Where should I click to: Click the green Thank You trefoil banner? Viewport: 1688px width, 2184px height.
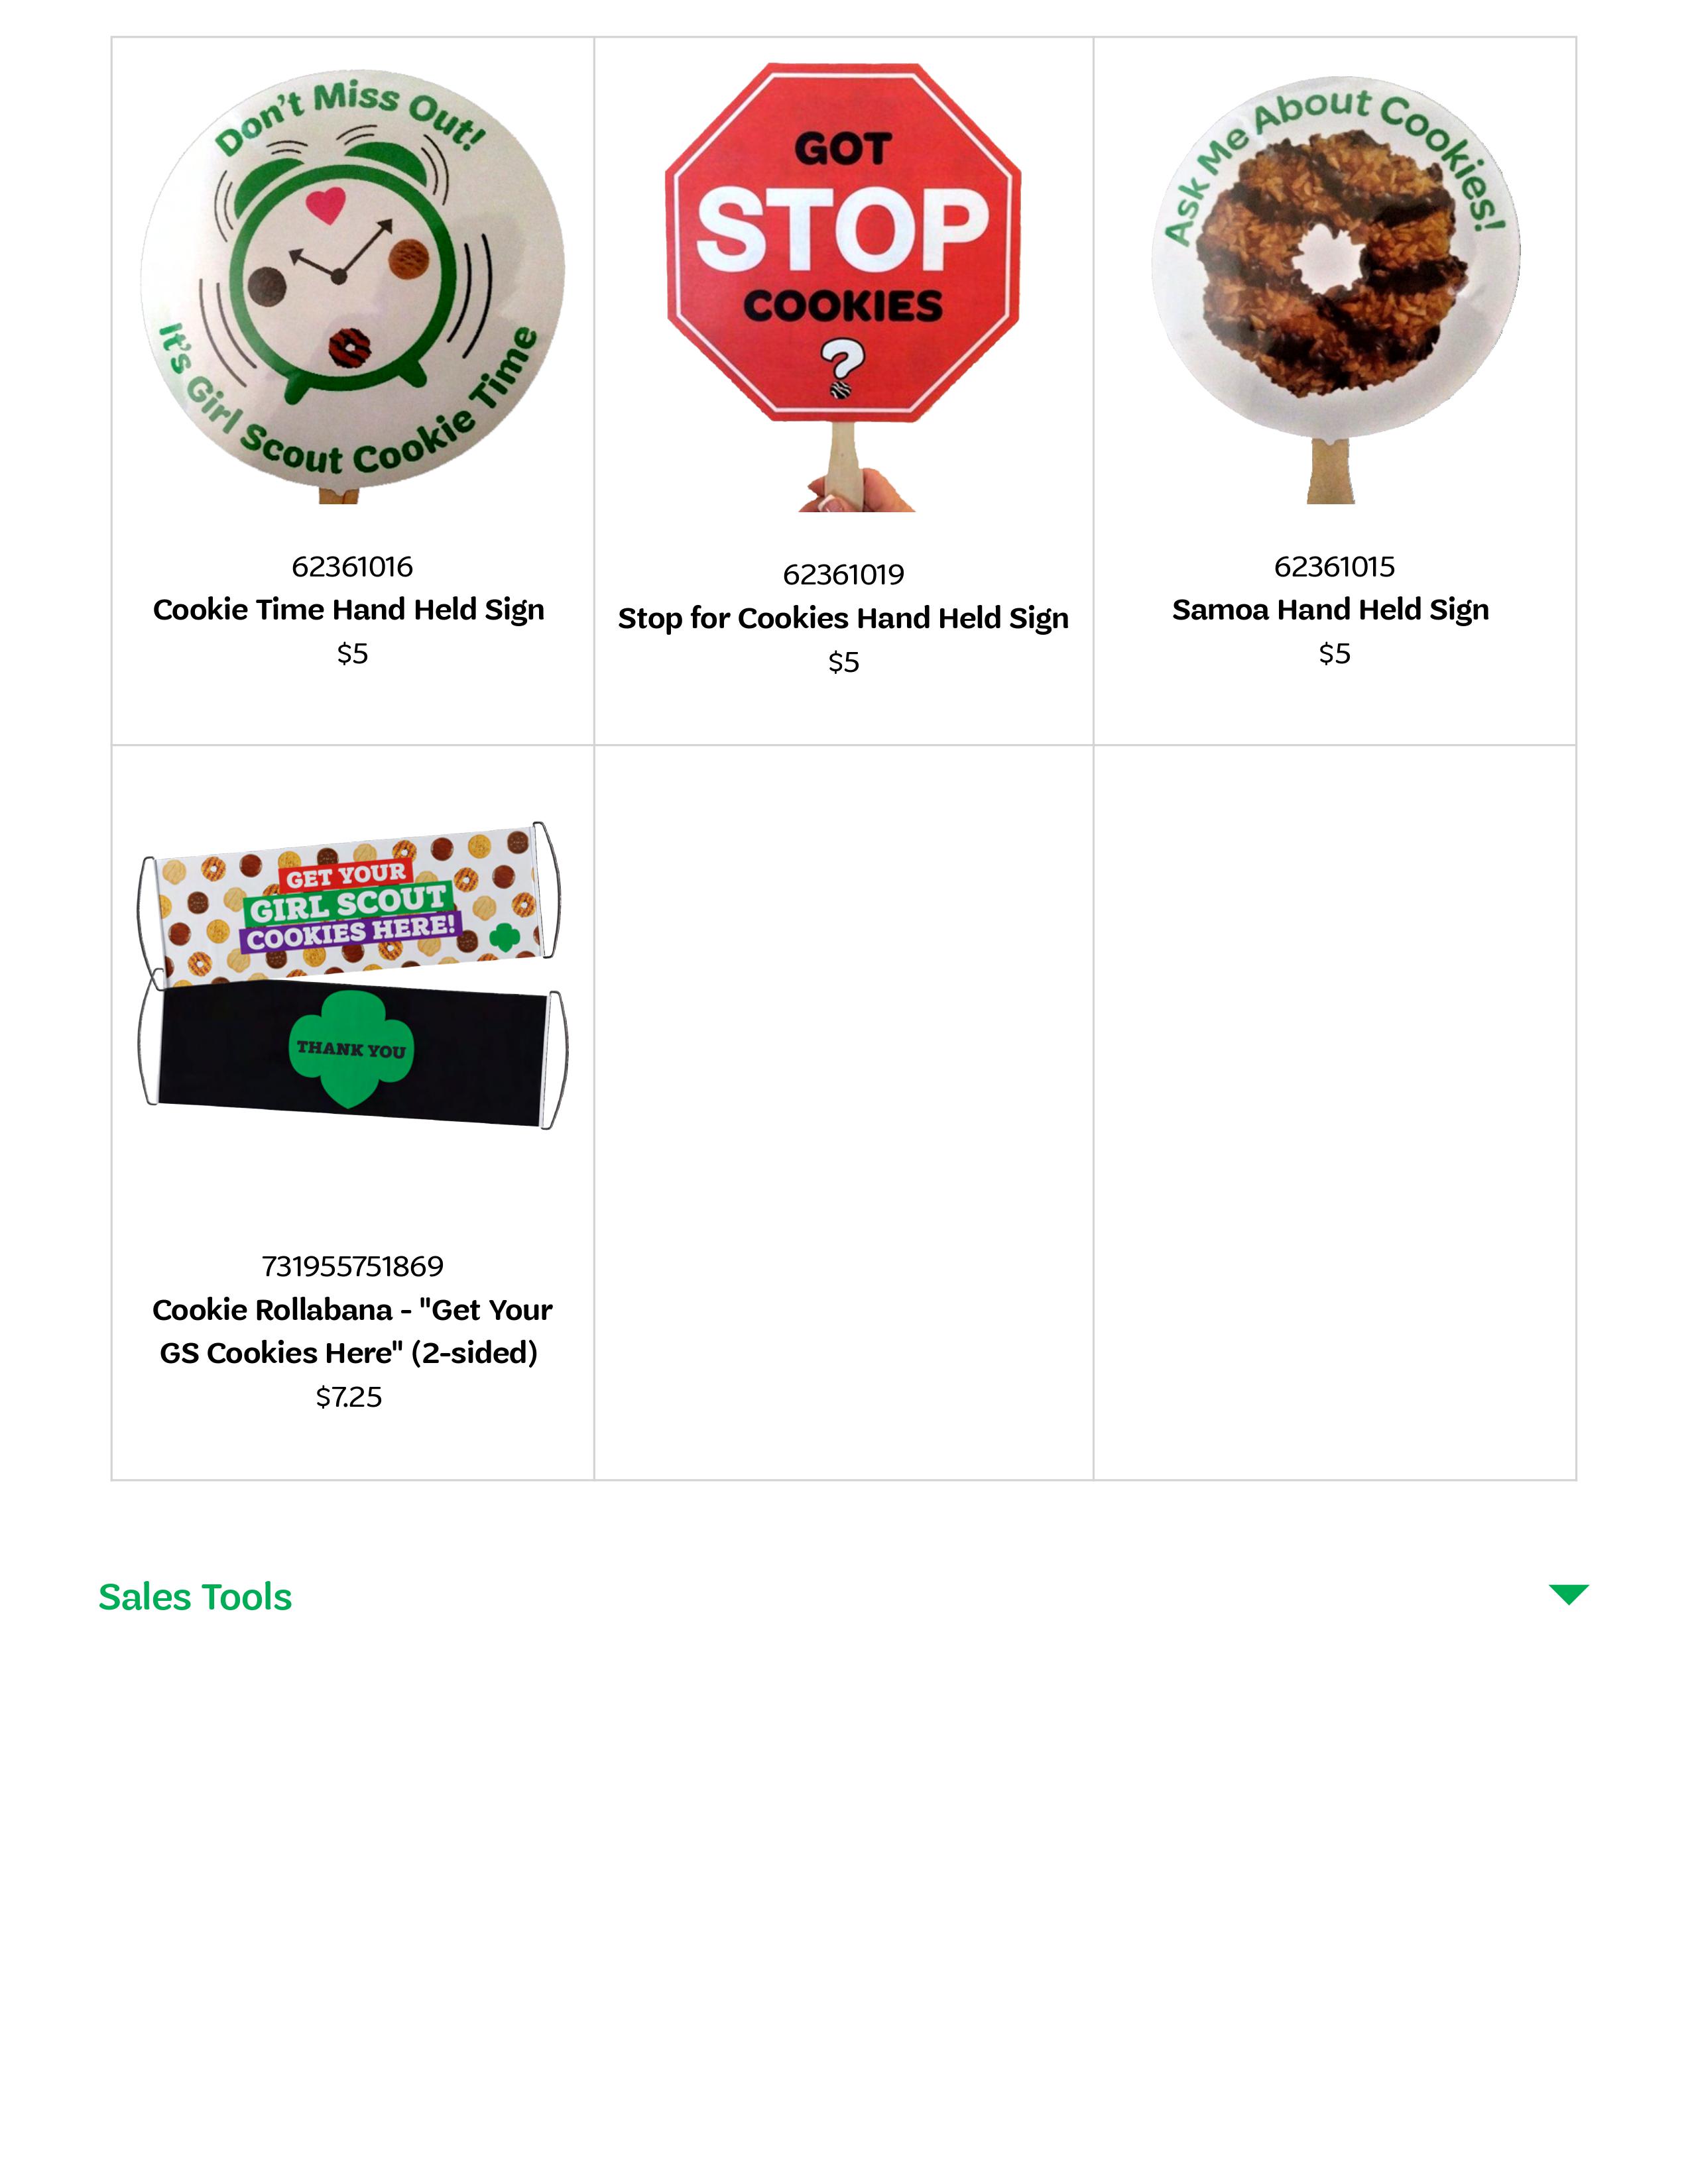[352, 1050]
